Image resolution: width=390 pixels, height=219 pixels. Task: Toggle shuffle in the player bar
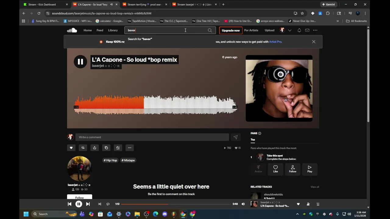coord(99,204)
